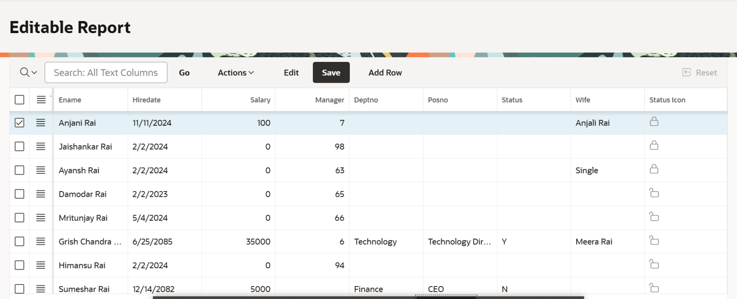The width and height of the screenshot is (737, 299).
Task: Click locked padlock icon in Ayansh Rai row
Action: (x=654, y=169)
